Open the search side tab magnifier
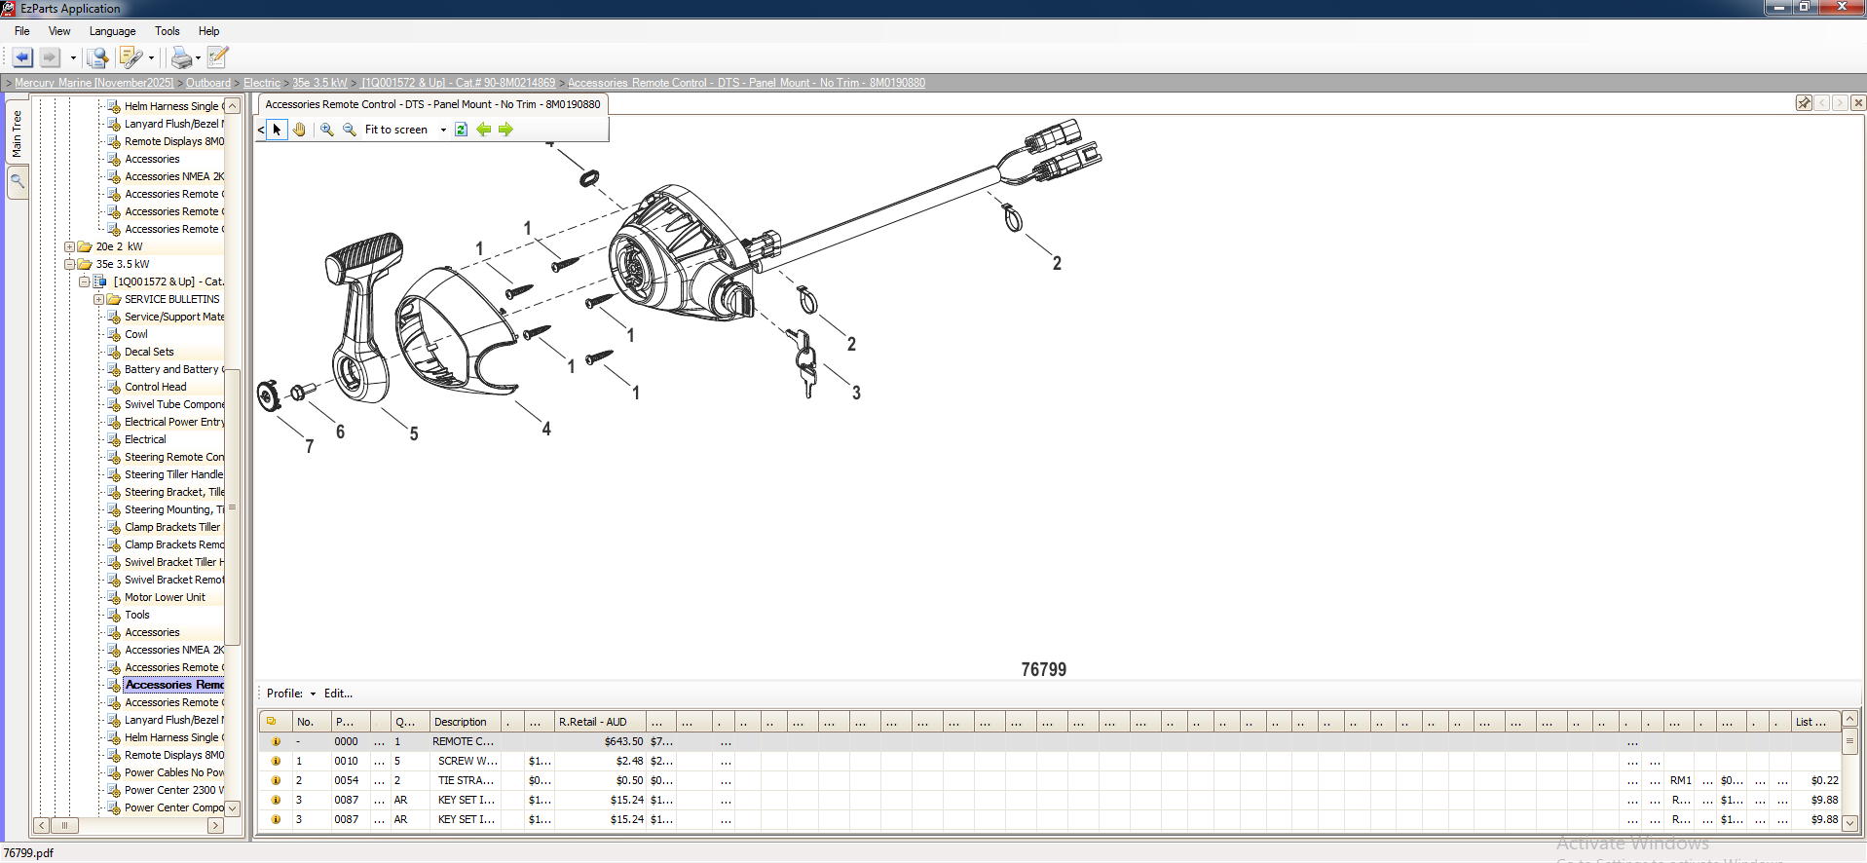Viewport: 1867px width, 863px height. [x=17, y=180]
